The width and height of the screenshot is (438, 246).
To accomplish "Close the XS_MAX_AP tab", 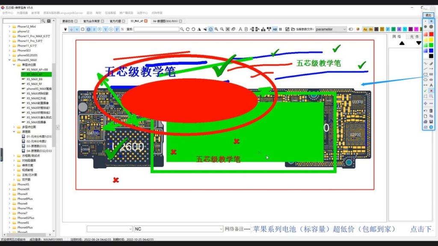I will (146, 21).
